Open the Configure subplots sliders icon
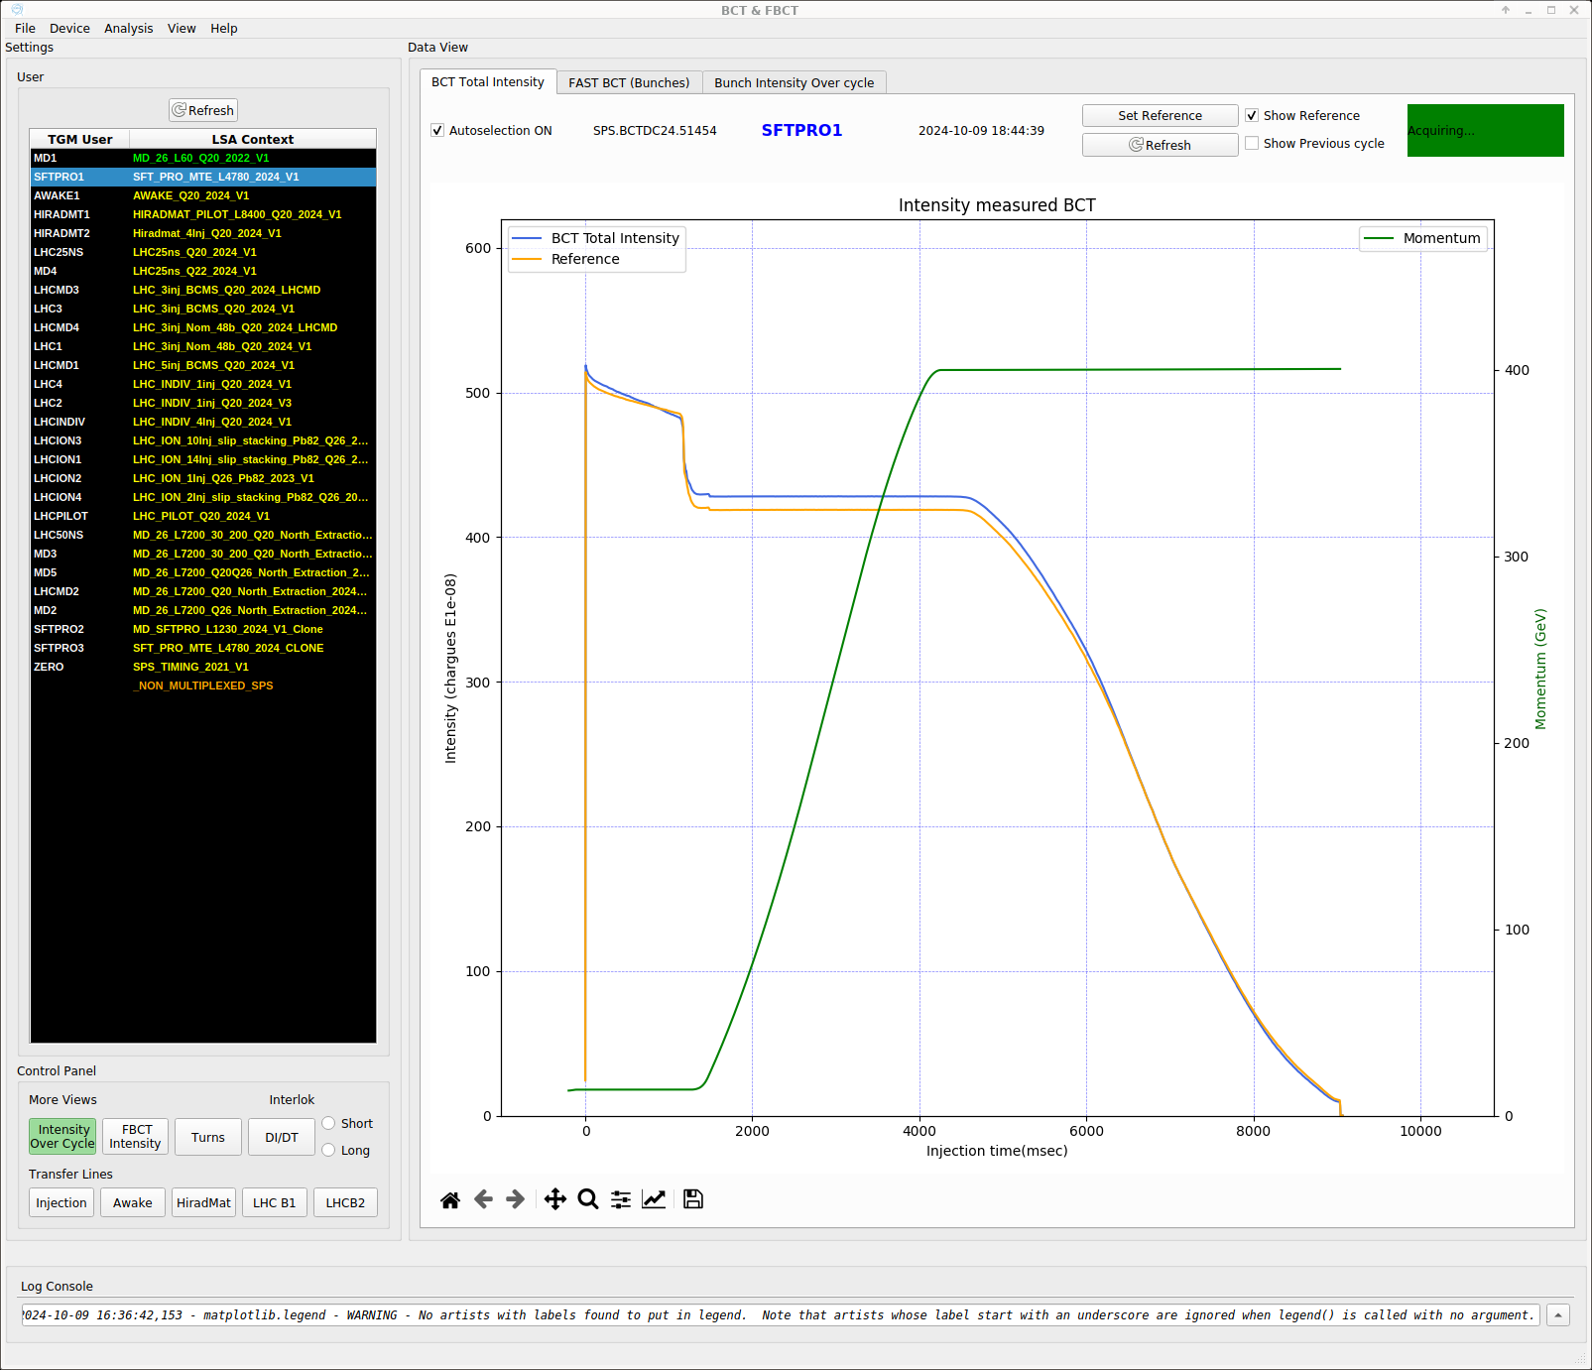The image size is (1592, 1370). pyautogui.click(x=621, y=1200)
